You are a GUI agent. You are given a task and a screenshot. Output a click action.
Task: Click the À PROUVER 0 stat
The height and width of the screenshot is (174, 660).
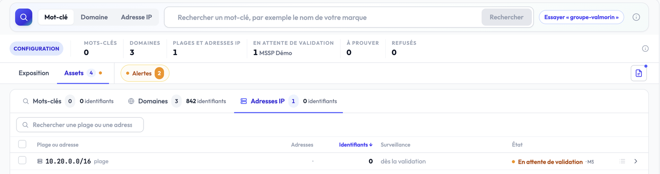point(363,48)
